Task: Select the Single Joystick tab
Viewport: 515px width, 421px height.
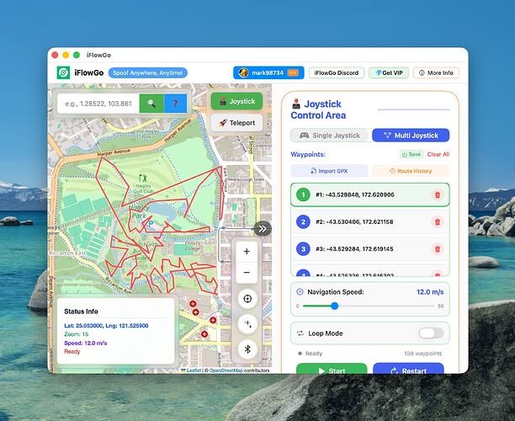Action: 330,136
